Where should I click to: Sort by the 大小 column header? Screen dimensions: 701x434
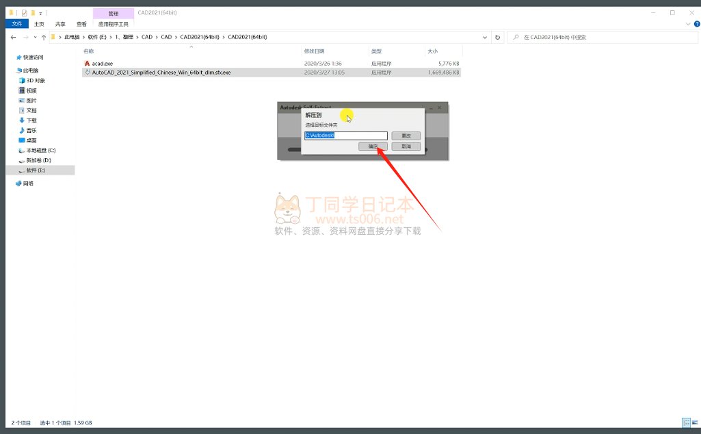tap(433, 51)
